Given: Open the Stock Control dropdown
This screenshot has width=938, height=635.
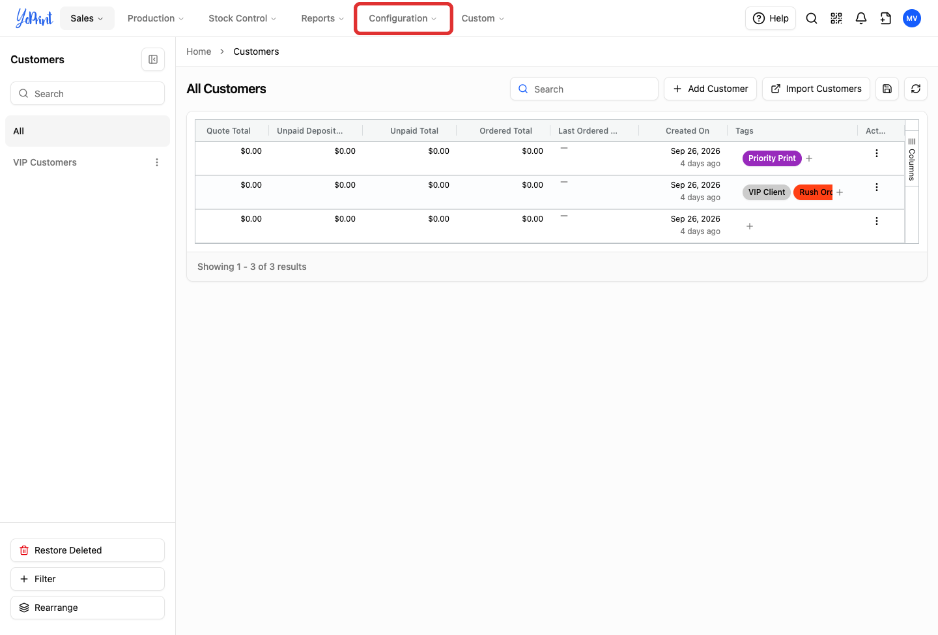Looking at the screenshot, I should tap(242, 18).
